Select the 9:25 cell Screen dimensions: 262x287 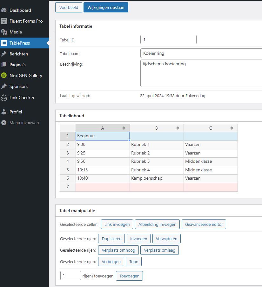[x=103, y=153]
